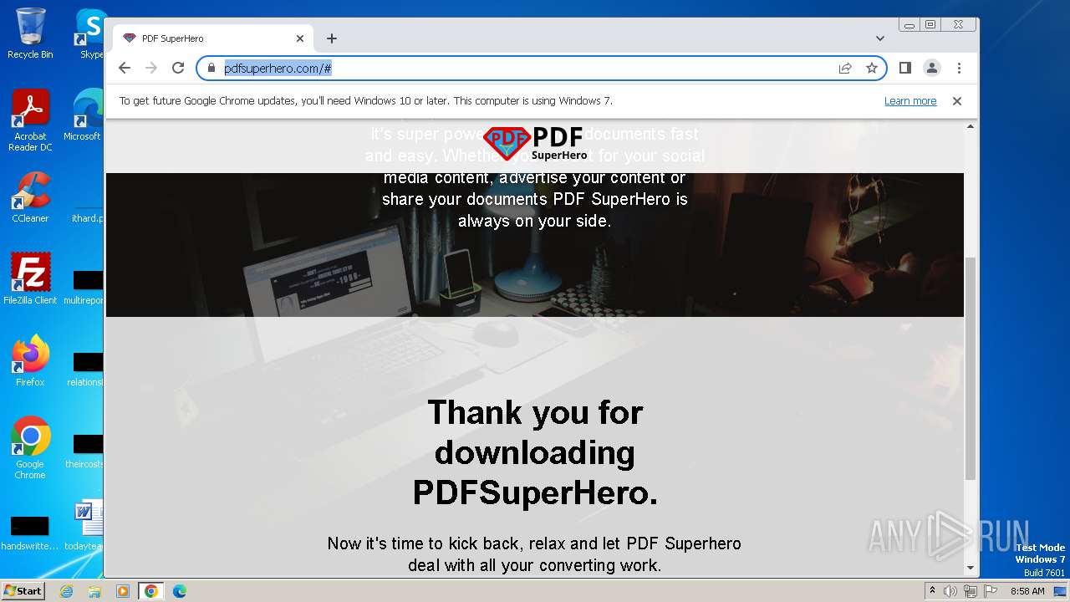1070x602 pixels.
Task: Click page scrollbar up arrow
Action: [x=971, y=126]
